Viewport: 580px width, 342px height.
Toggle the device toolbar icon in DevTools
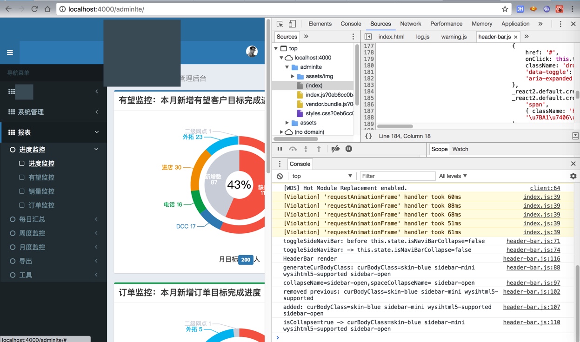tap(292, 24)
